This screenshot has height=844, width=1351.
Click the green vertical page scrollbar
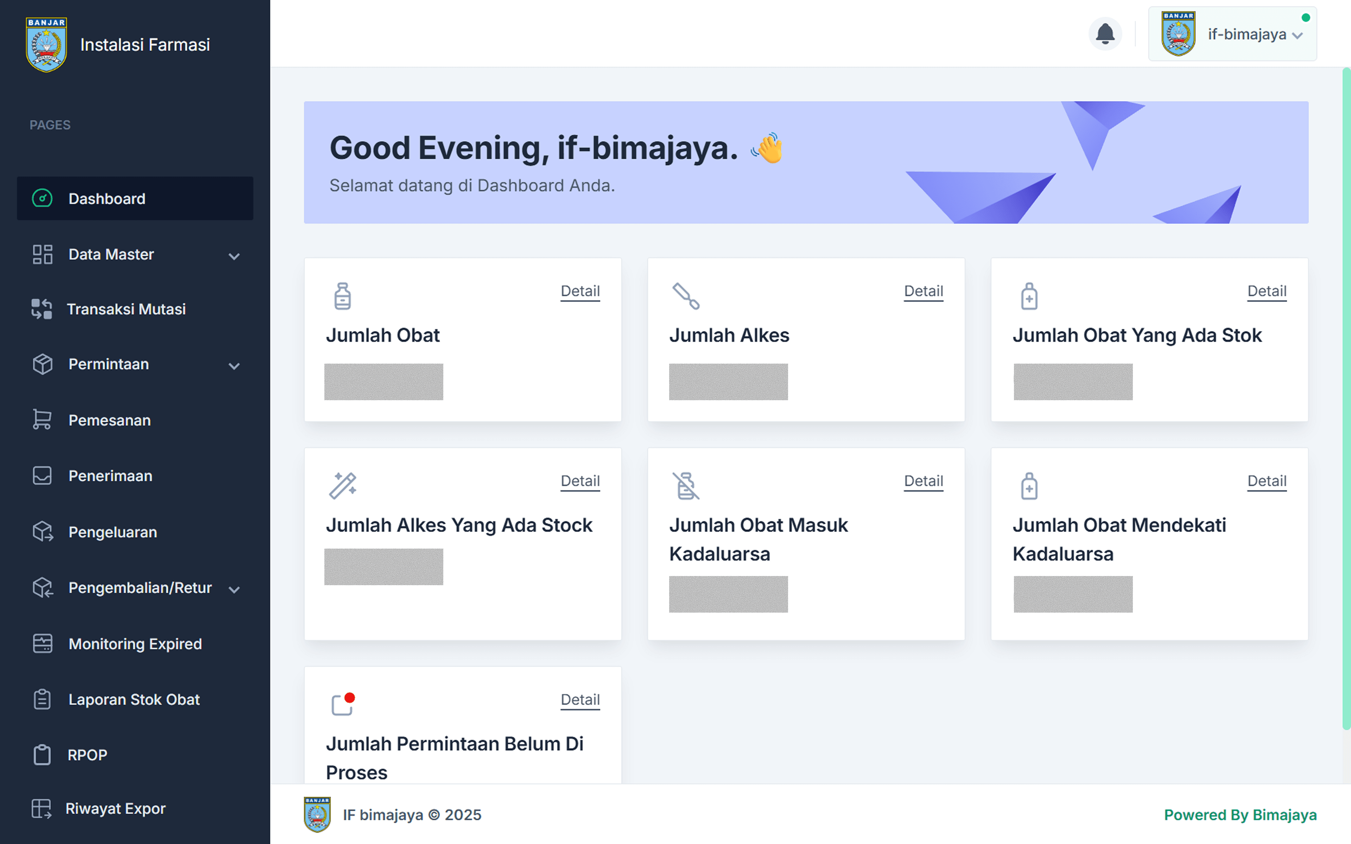click(1346, 397)
